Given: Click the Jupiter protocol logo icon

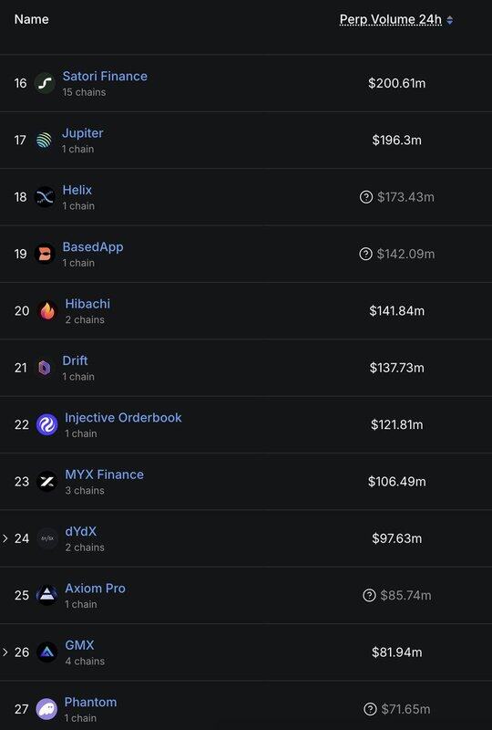Looking at the screenshot, I should (x=45, y=141).
